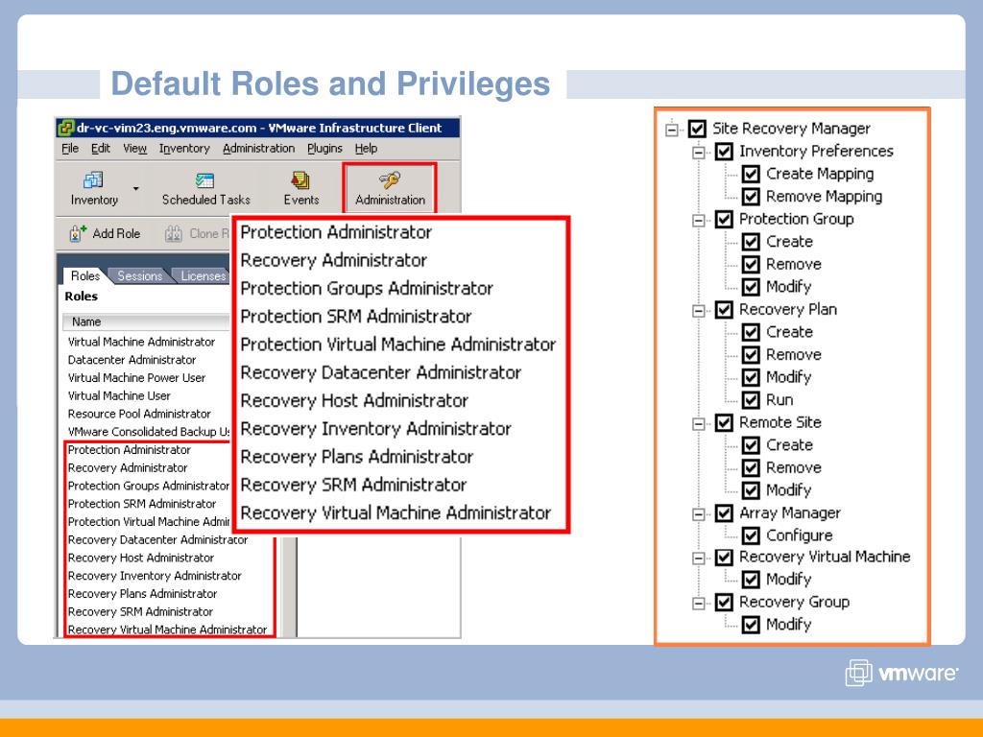
Task: Collapse the Array Manager node
Action: click(699, 514)
